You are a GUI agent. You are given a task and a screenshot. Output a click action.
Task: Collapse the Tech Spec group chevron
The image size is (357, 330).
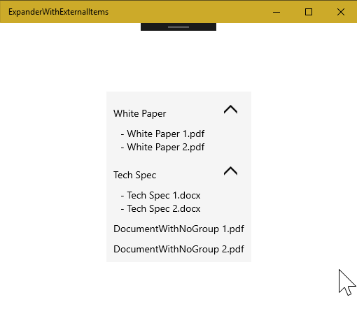coord(230,171)
